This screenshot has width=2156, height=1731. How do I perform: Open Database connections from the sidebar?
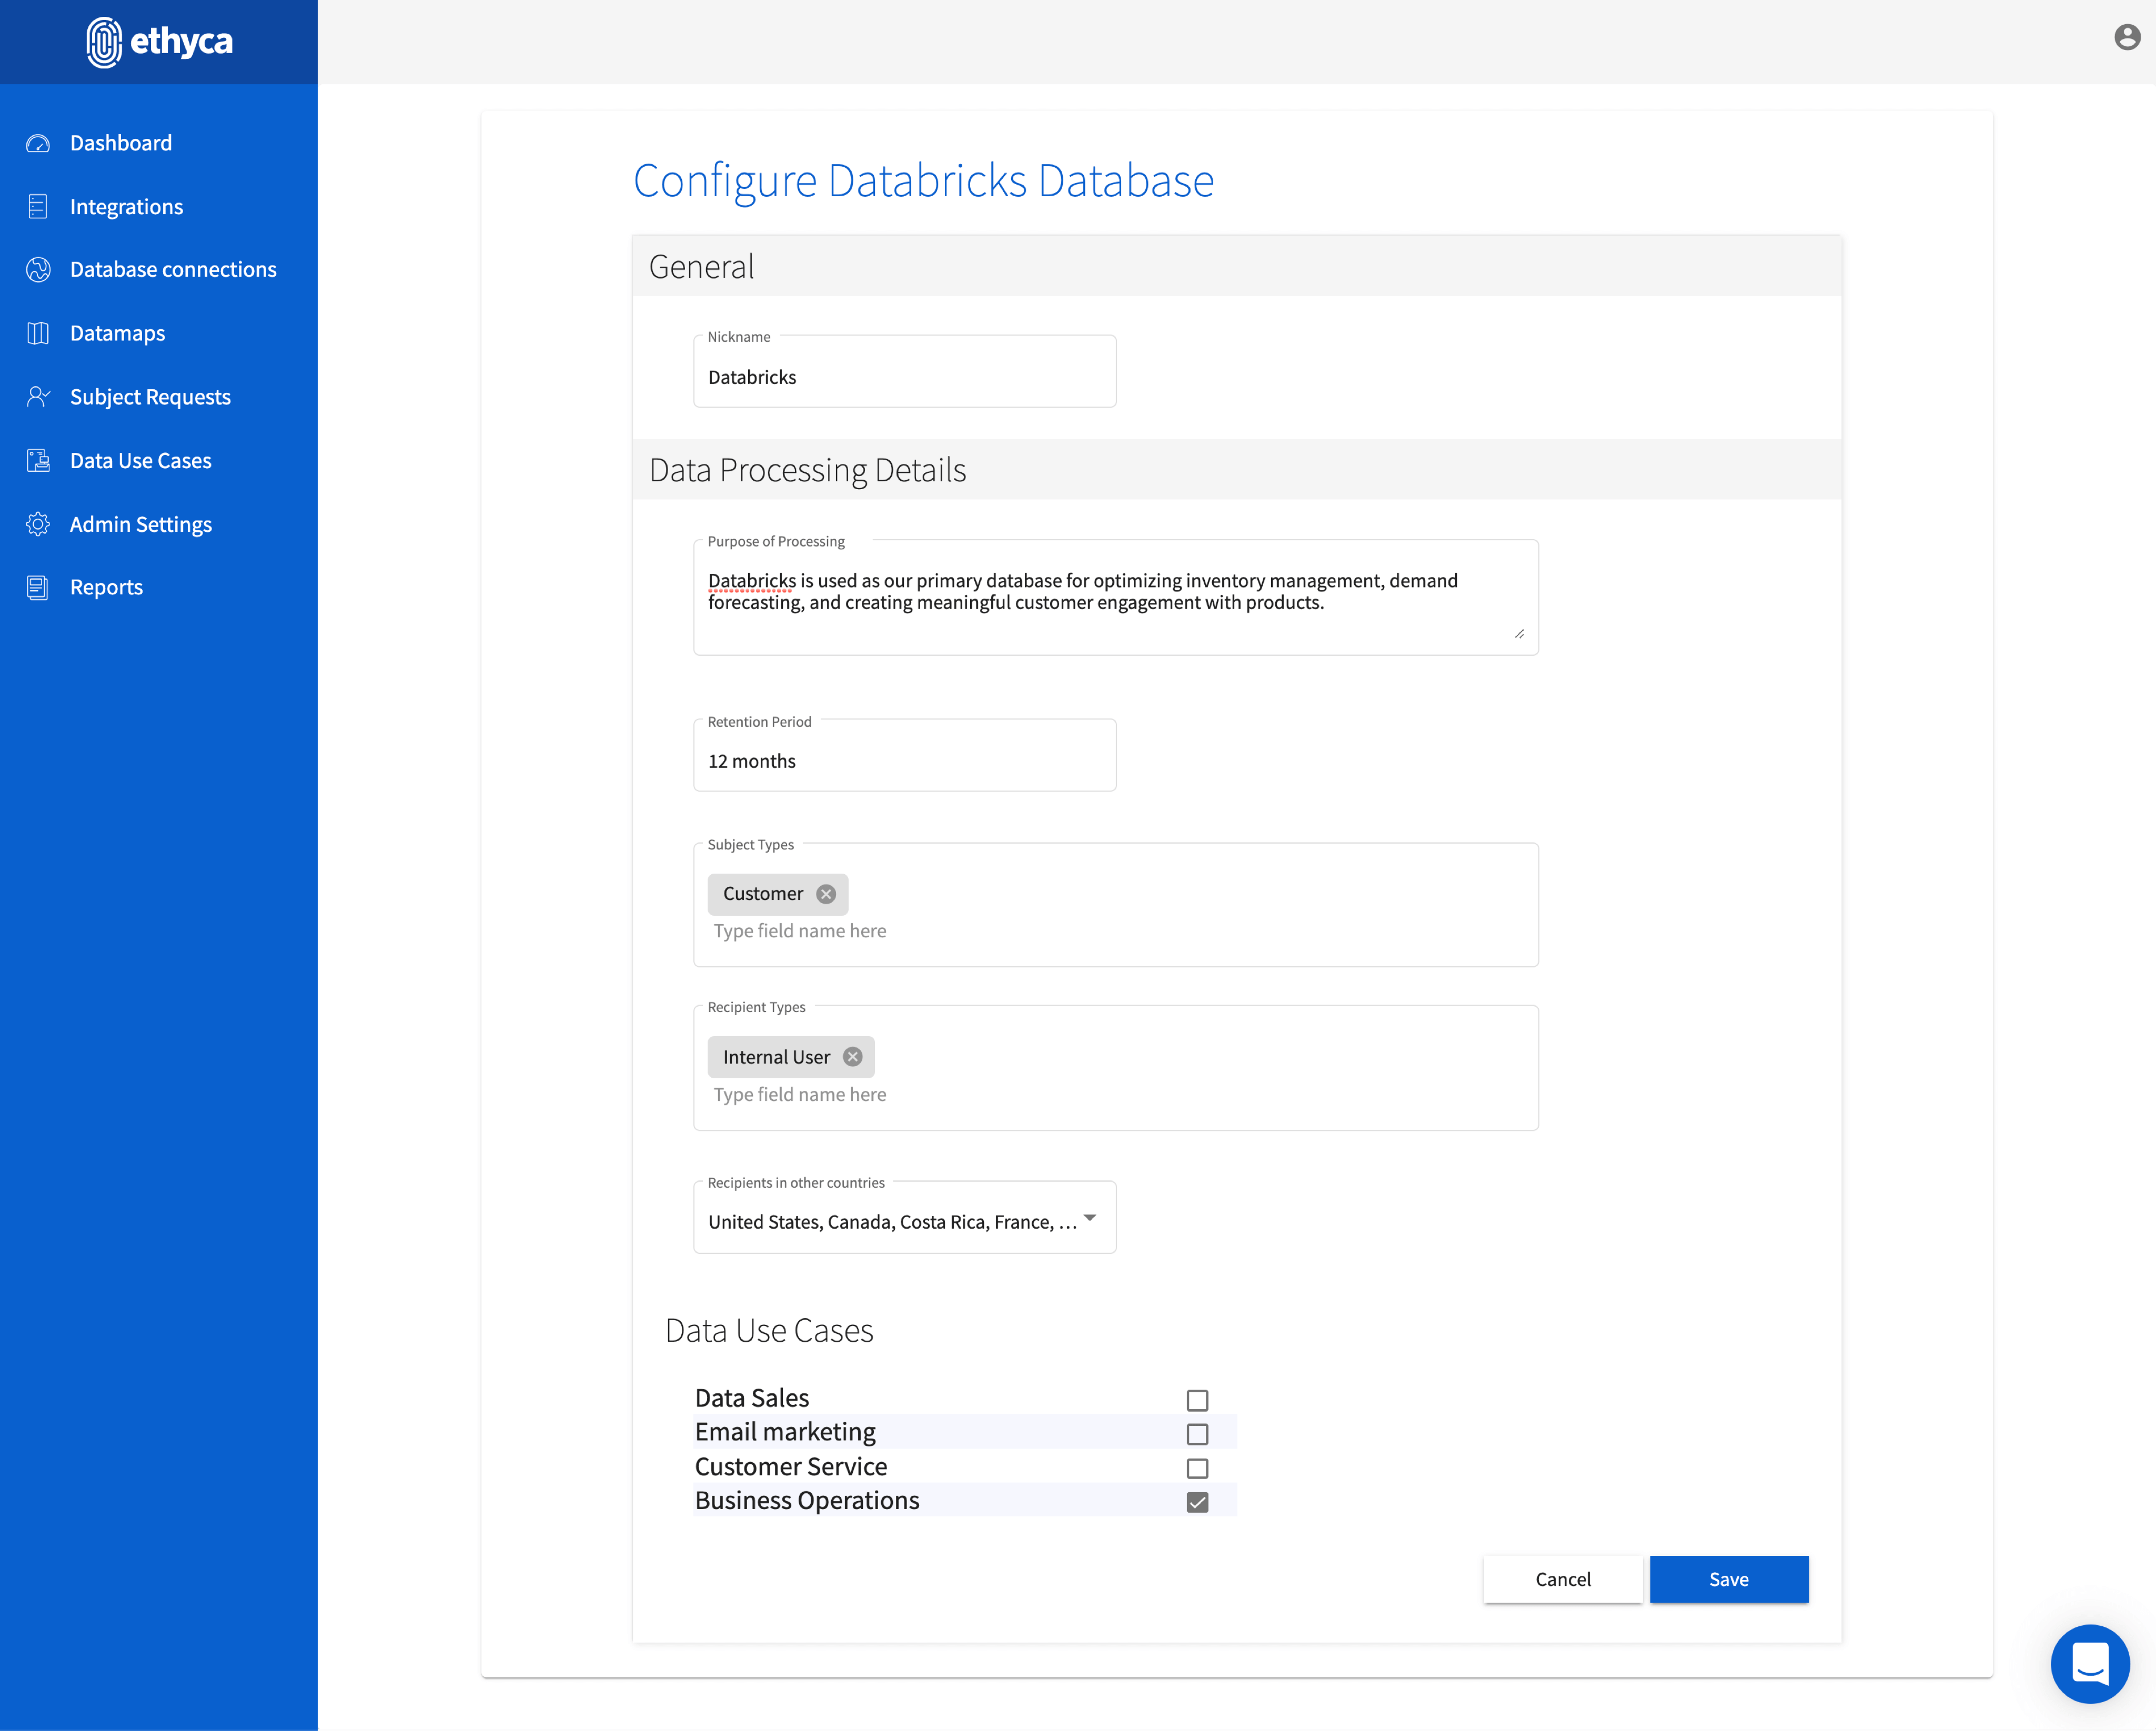click(x=173, y=270)
